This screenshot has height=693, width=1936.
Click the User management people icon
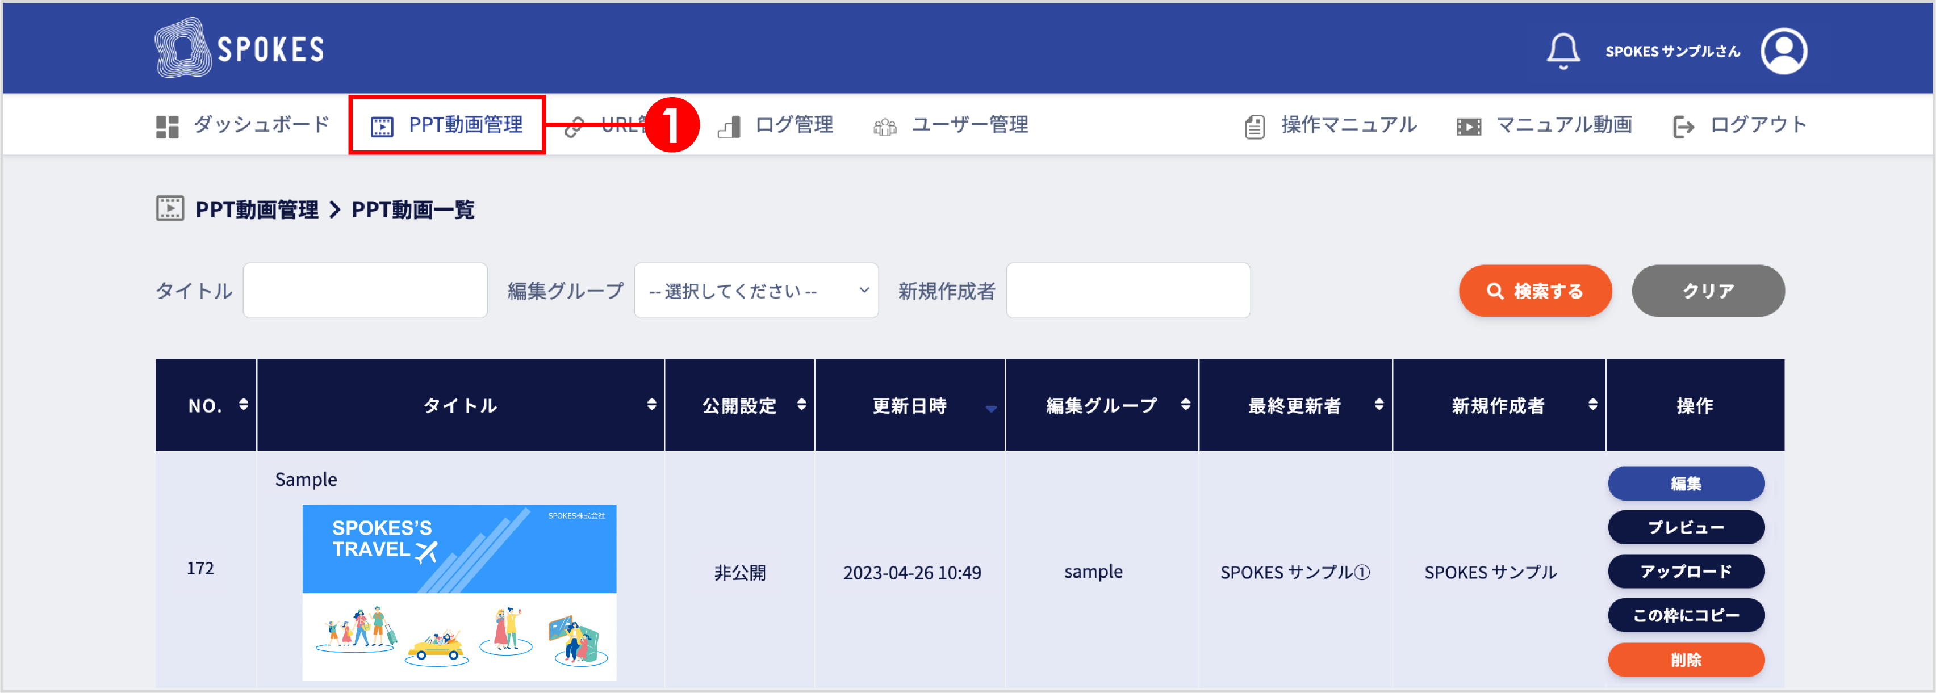[x=885, y=127]
